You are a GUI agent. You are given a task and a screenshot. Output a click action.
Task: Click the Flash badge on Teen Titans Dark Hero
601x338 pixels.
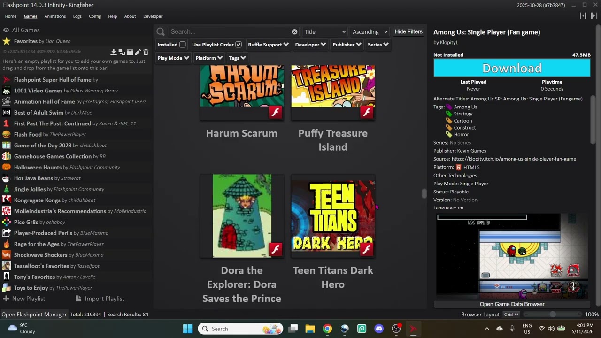coord(367,249)
